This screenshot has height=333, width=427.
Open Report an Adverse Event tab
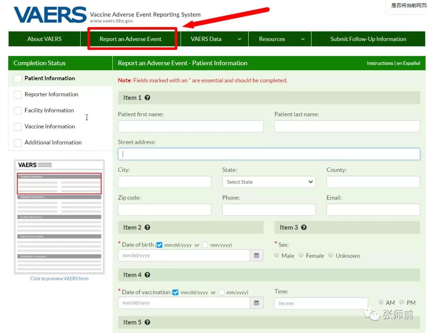click(x=130, y=39)
